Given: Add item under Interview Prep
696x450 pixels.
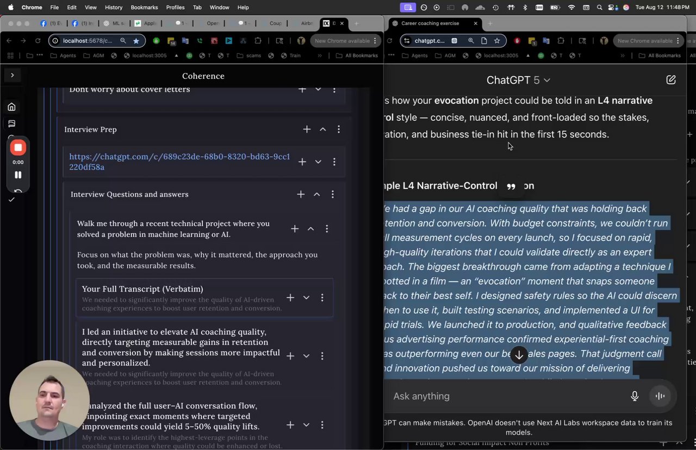Looking at the screenshot, I should coord(307,129).
